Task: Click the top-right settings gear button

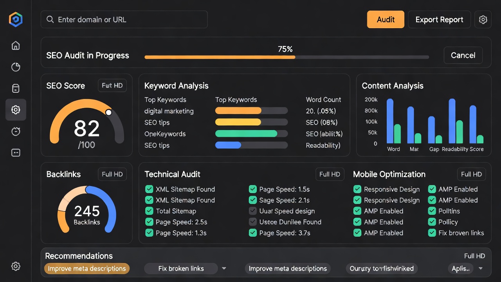Action: tap(483, 20)
